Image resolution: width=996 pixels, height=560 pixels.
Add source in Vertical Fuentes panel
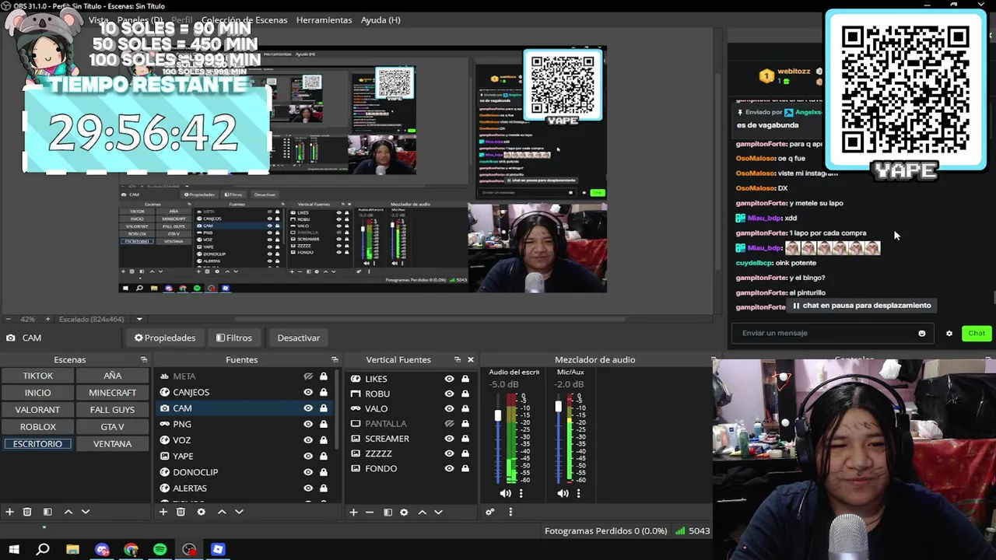(x=353, y=512)
